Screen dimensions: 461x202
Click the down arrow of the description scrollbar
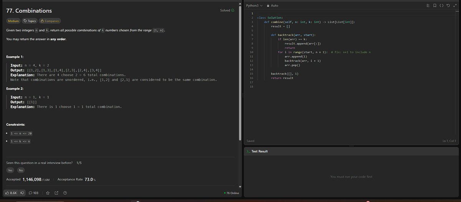[x=240, y=187]
